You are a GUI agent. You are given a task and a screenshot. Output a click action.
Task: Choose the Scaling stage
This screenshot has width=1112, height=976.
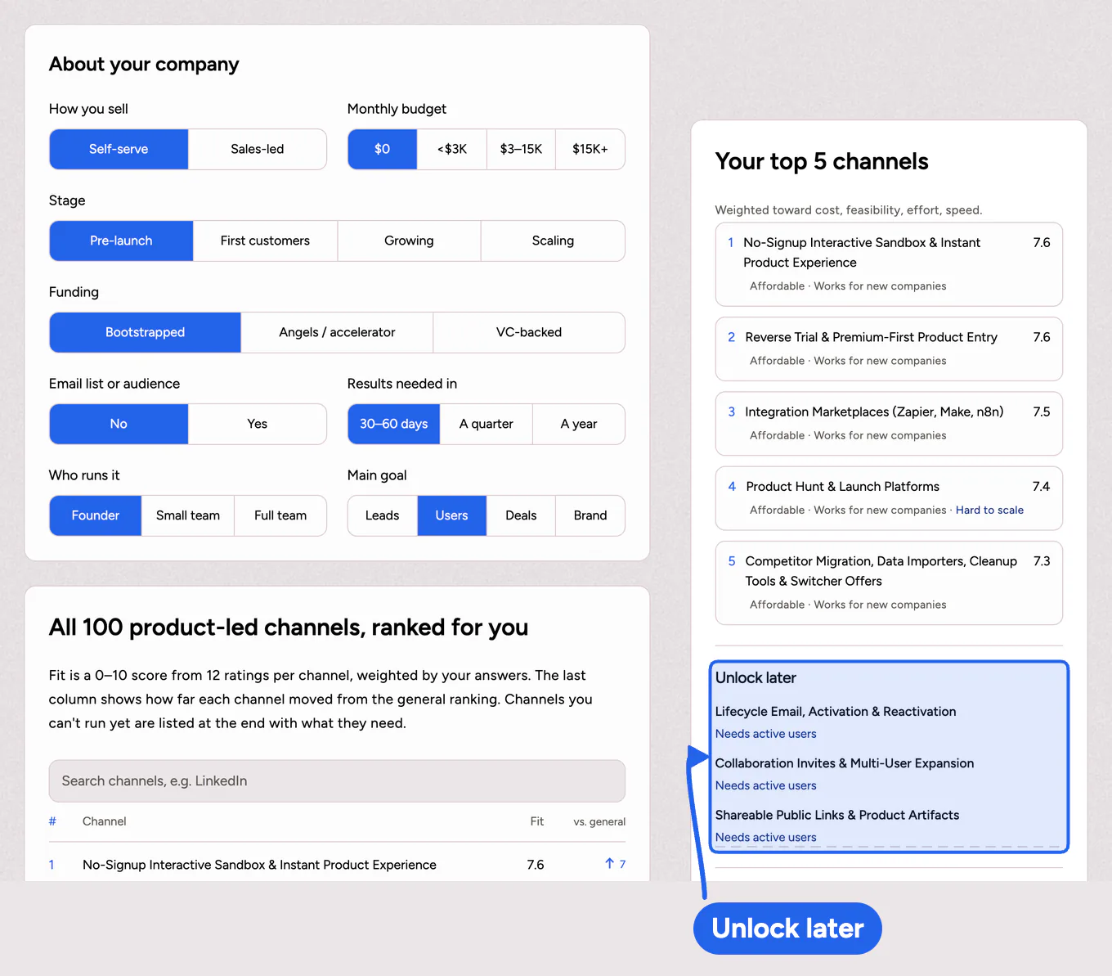tap(553, 241)
